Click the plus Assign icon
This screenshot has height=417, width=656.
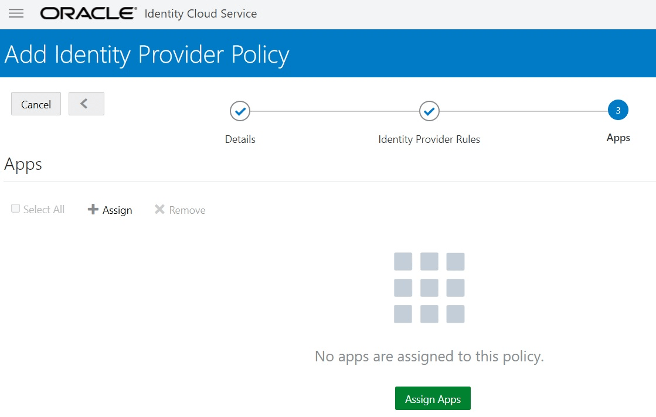94,210
